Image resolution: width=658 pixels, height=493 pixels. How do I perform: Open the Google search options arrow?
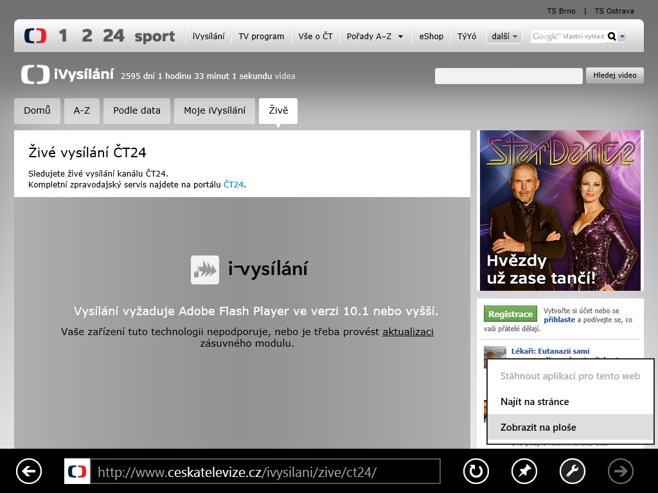tap(622, 37)
